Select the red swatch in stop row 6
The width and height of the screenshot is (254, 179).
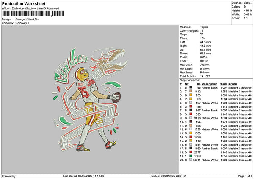pos(190,107)
